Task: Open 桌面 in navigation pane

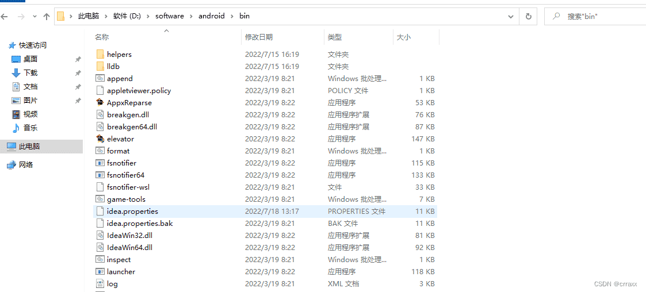Action: [x=30, y=59]
